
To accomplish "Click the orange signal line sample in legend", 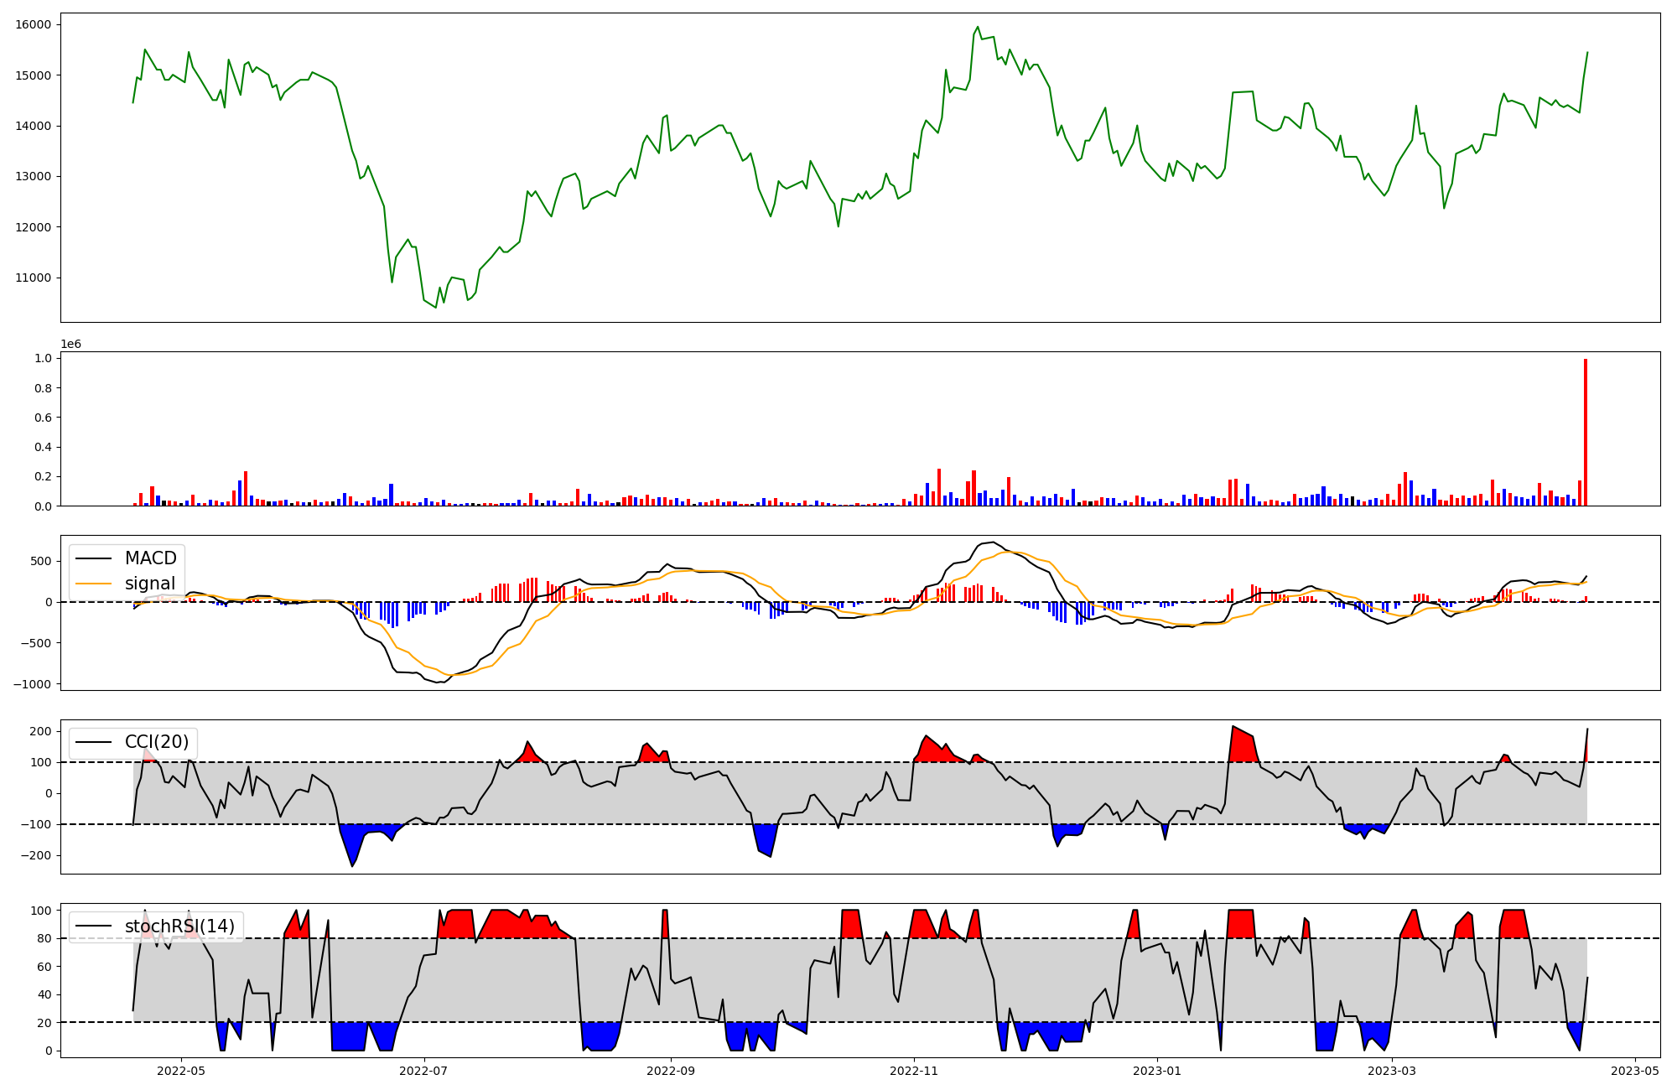I will coord(96,584).
